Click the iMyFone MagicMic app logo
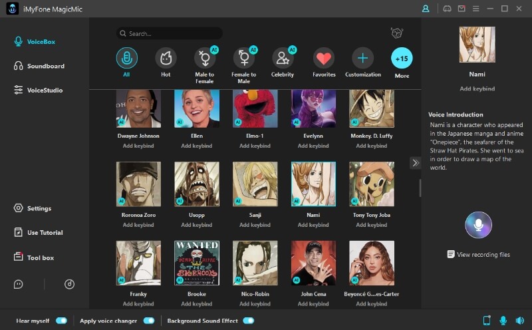This screenshot has height=330, width=532. tap(13, 9)
